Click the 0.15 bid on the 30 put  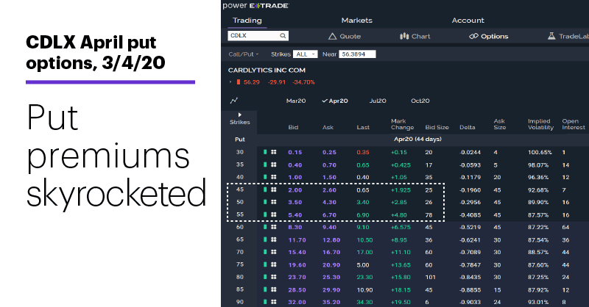(x=295, y=152)
